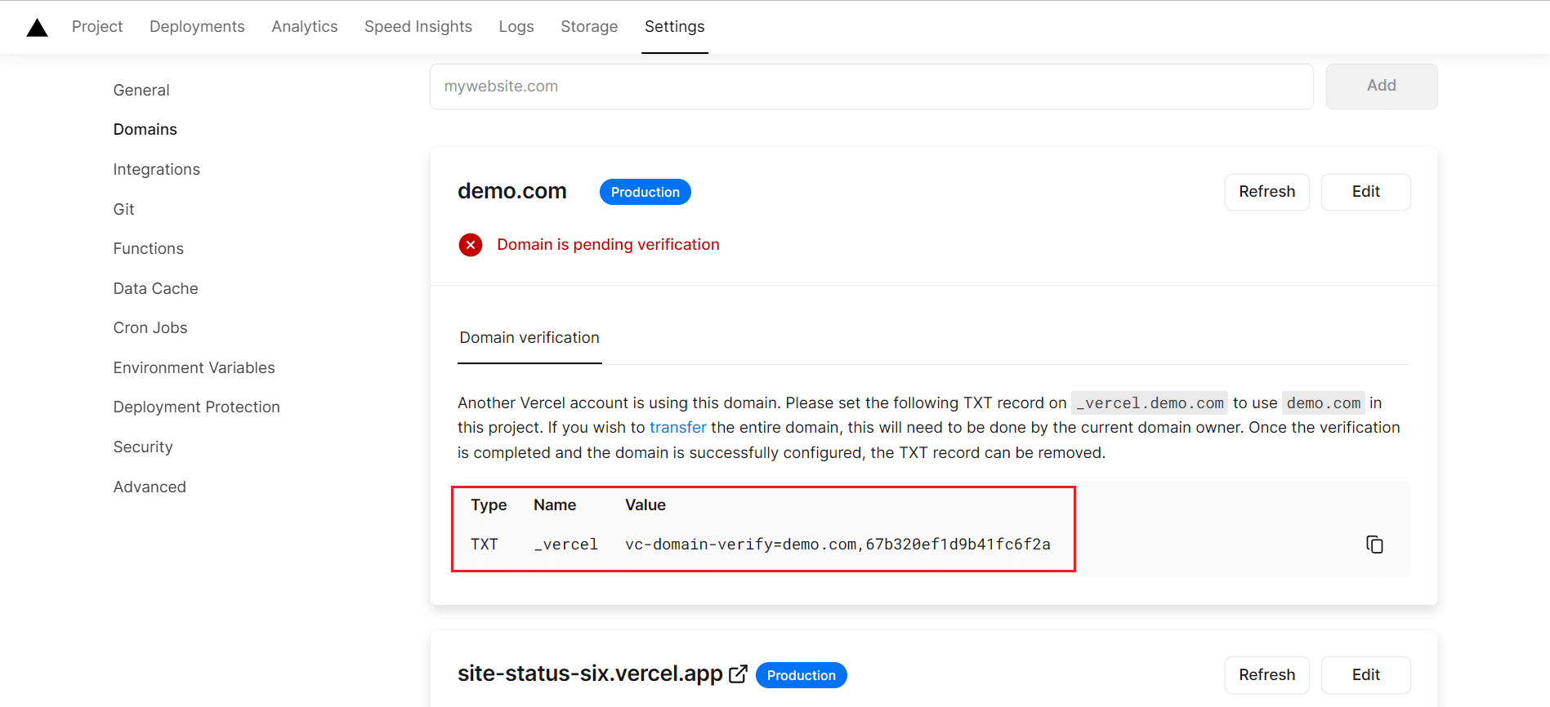Image resolution: width=1550 pixels, height=707 pixels.
Task: Go to Speed Insights
Action: (x=418, y=27)
